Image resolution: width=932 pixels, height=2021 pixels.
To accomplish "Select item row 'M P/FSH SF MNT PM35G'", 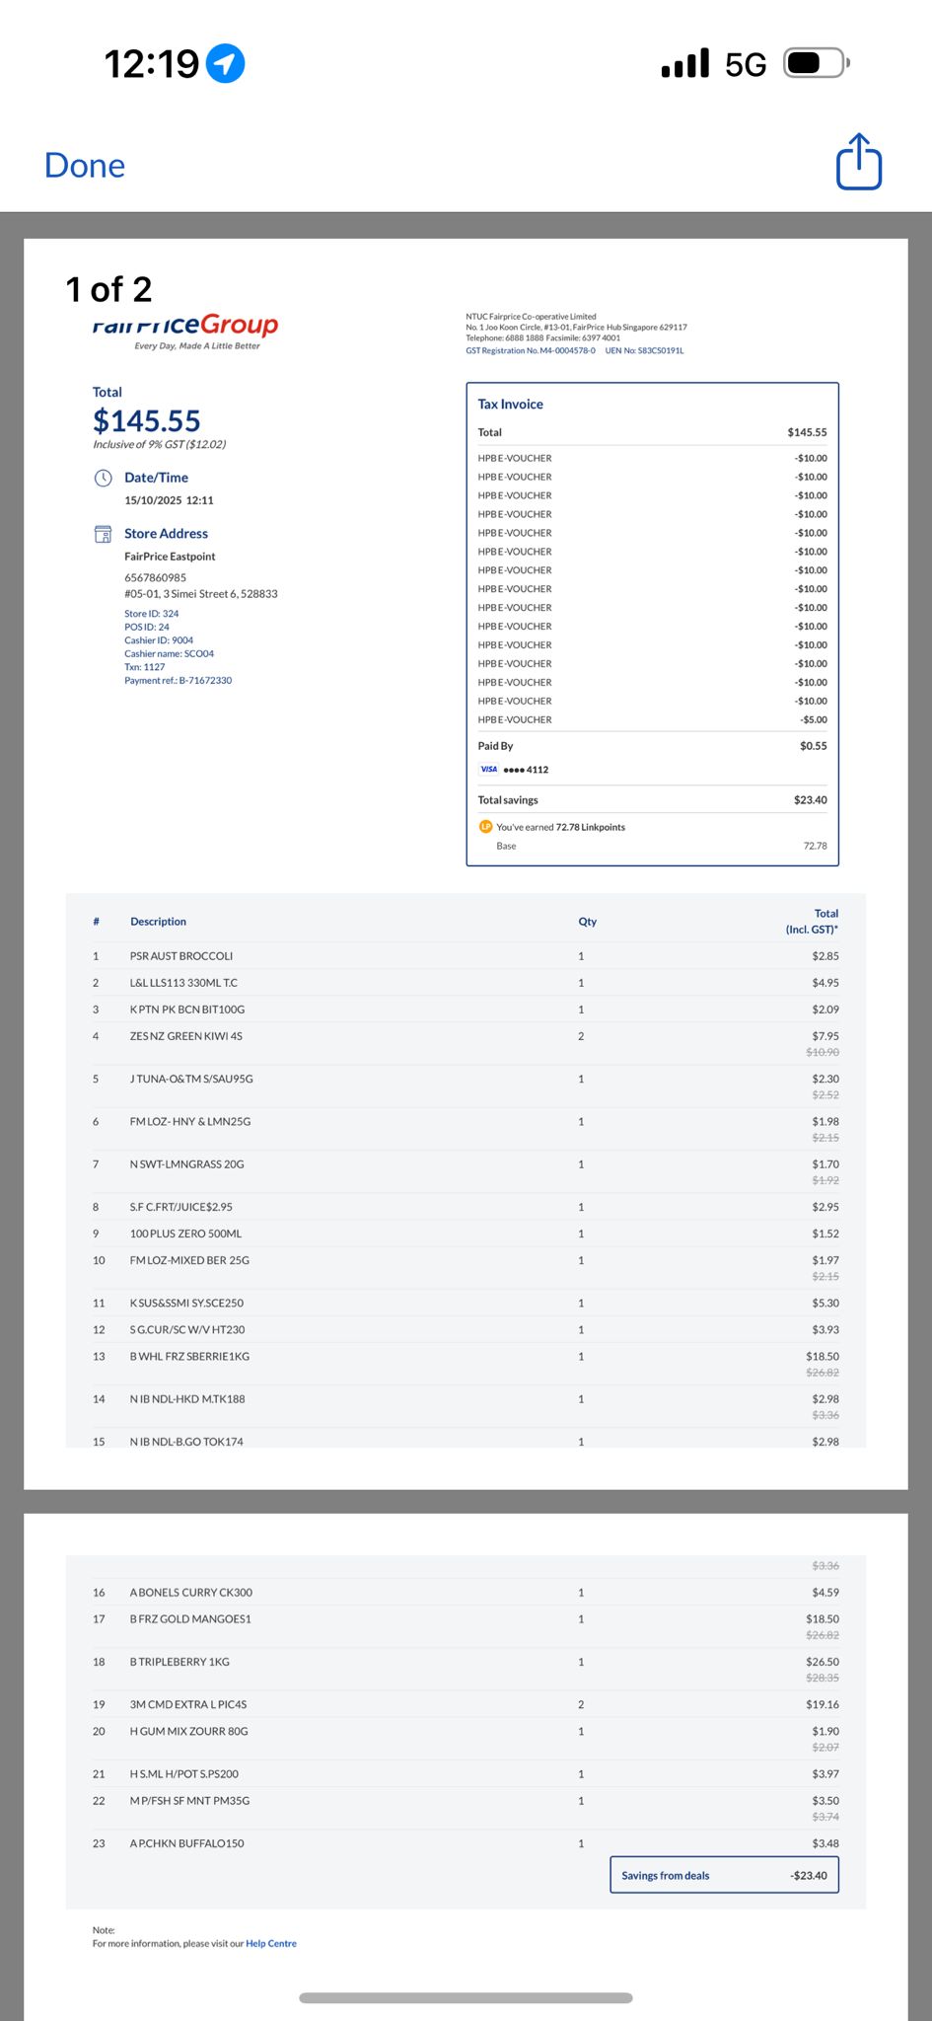I will coord(466,1808).
